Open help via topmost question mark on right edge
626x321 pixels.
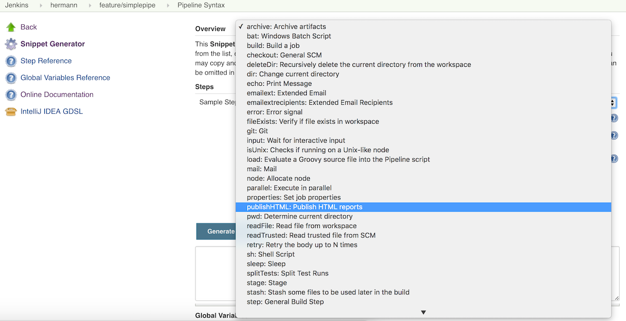(613, 118)
